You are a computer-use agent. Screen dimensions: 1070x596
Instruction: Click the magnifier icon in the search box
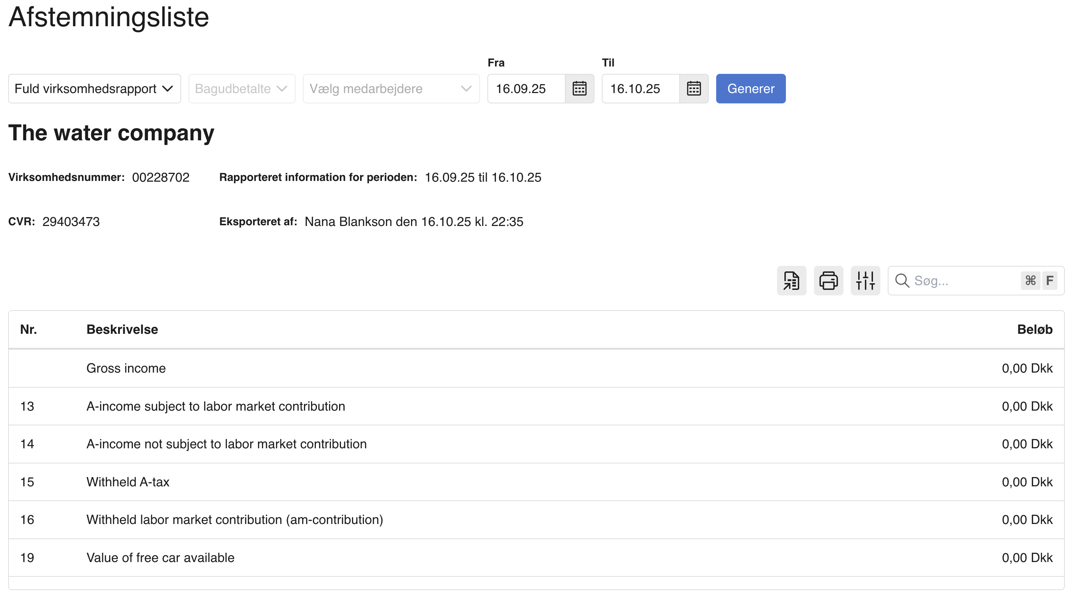pos(902,281)
